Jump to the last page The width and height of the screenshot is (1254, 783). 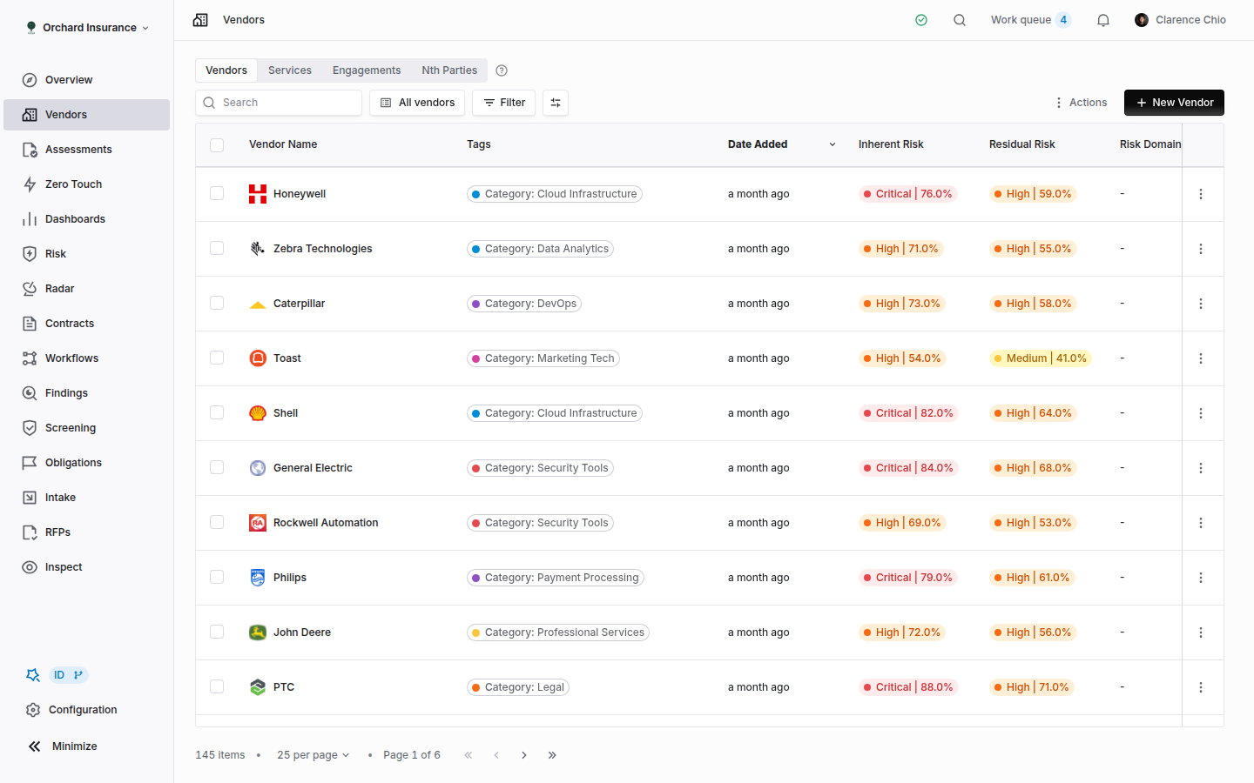pyautogui.click(x=552, y=755)
